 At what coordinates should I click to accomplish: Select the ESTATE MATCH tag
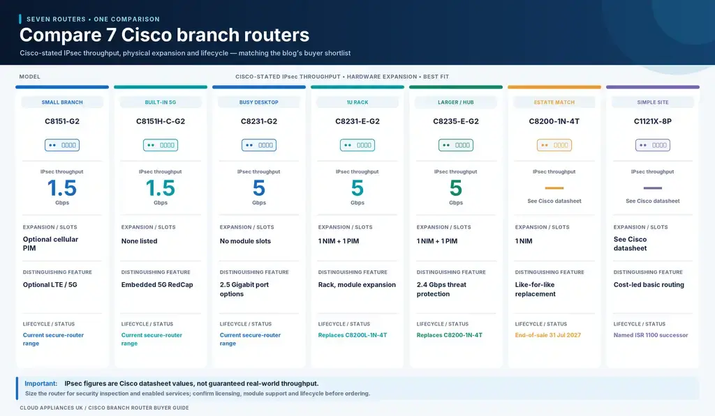point(554,102)
